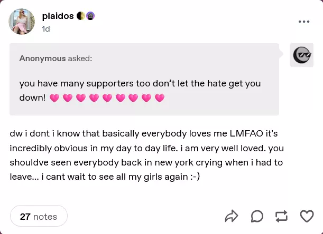Click the anonymous sunglasses avatar icon
The height and width of the screenshot is (234, 323).
click(302, 55)
